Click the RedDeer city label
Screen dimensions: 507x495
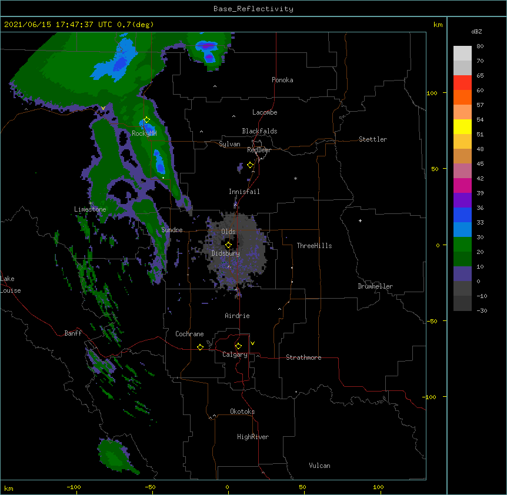tap(259, 150)
